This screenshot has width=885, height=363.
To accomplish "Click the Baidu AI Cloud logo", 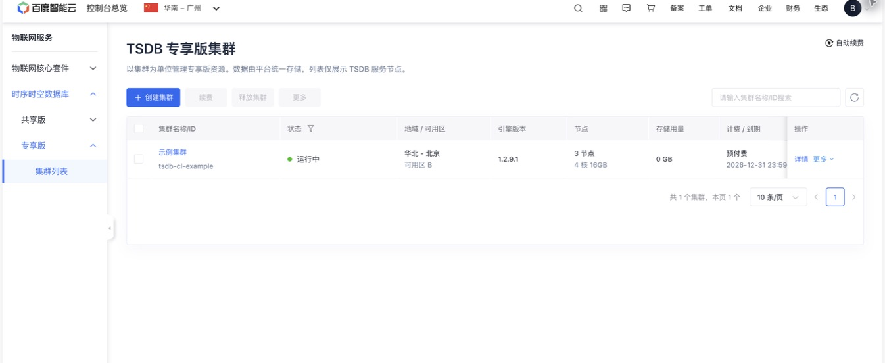I will click(46, 8).
